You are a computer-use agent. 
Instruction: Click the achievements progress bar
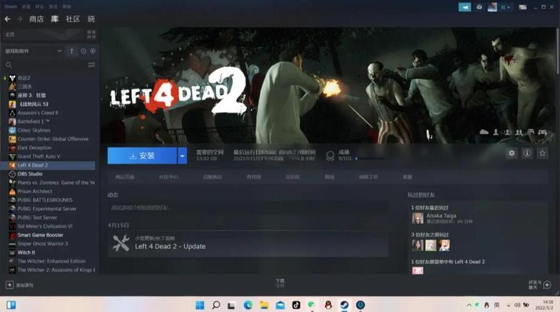click(369, 159)
